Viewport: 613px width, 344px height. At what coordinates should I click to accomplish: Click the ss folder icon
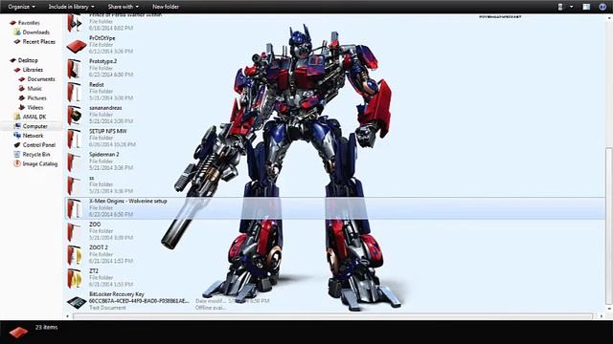coord(75,185)
